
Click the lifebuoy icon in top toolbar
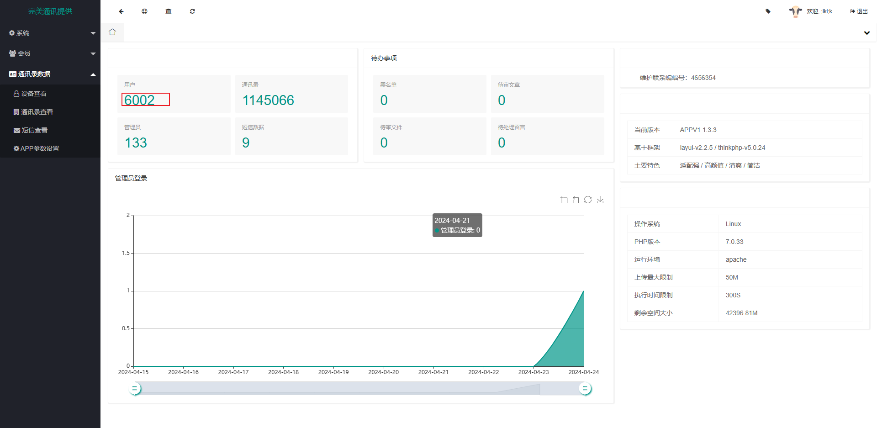pos(144,11)
